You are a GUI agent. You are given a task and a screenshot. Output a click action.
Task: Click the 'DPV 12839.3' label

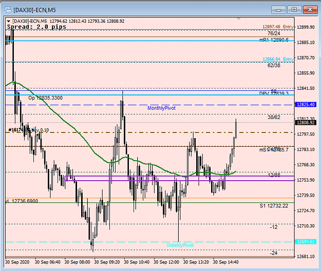pyautogui.click(x=274, y=93)
